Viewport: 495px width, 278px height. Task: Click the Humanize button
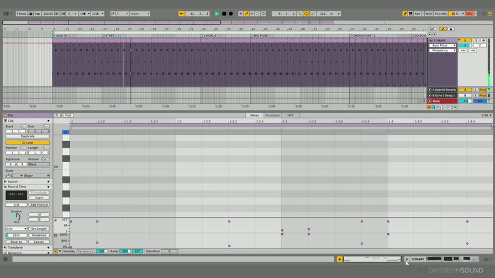(x=39, y=235)
